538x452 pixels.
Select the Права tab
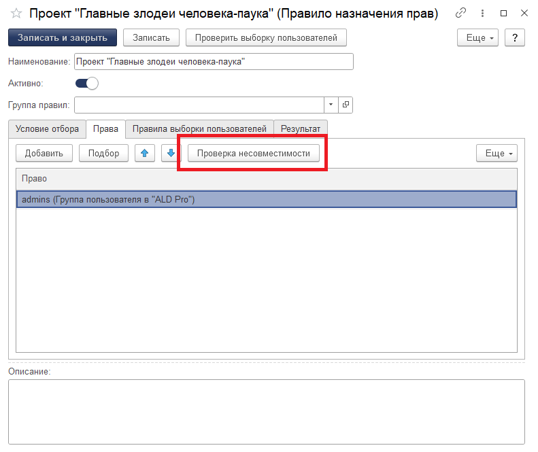(105, 129)
